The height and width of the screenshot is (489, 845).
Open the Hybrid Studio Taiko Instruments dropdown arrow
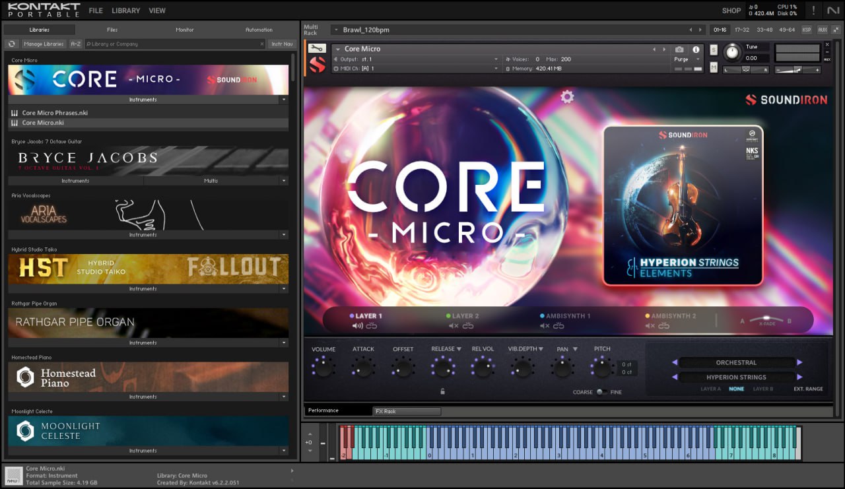click(284, 289)
